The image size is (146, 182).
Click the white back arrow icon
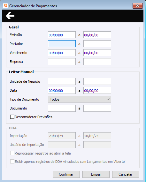coord(10,16)
